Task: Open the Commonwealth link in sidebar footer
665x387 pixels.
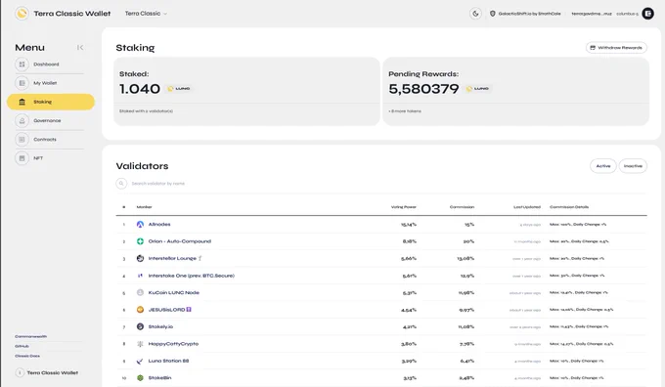Action: tap(30, 336)
